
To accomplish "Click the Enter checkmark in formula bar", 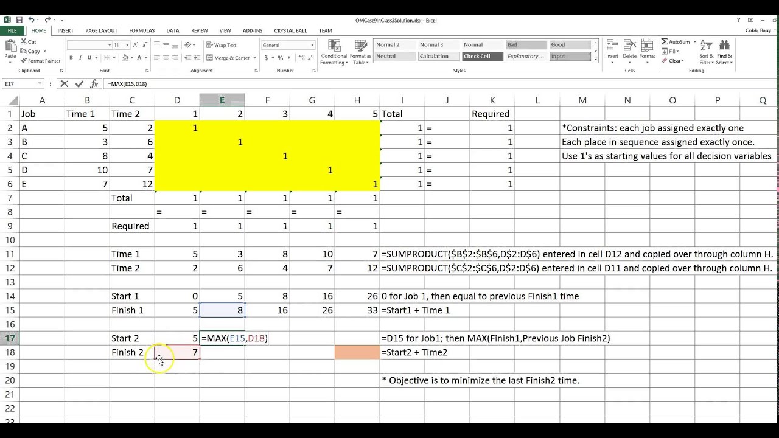I will tap(80, 84).
